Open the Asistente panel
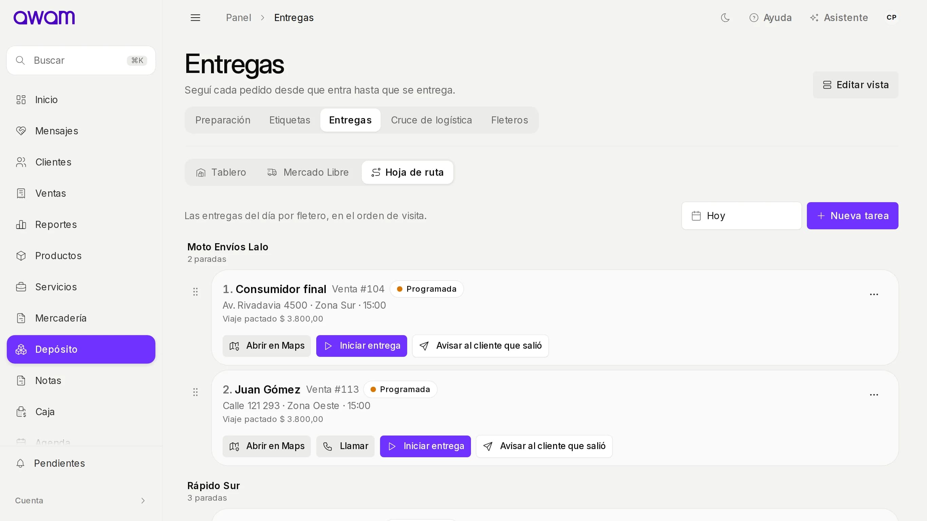 tap(839, 18)
